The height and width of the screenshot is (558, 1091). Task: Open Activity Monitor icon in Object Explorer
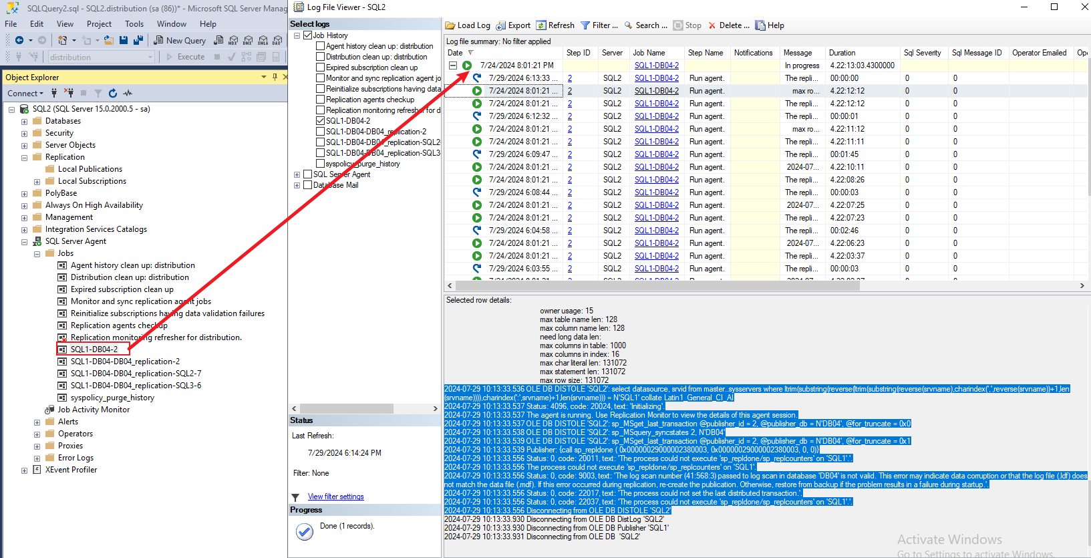[x=128, y=93]
